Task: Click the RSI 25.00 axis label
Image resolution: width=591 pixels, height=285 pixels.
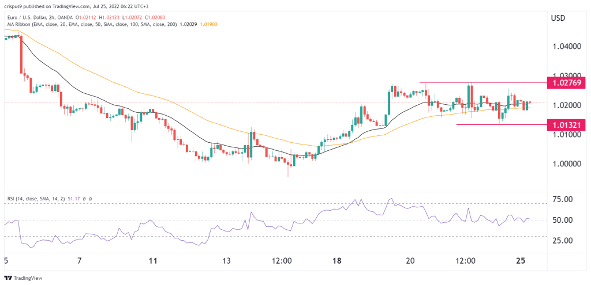Action: [x=562, y=241]
